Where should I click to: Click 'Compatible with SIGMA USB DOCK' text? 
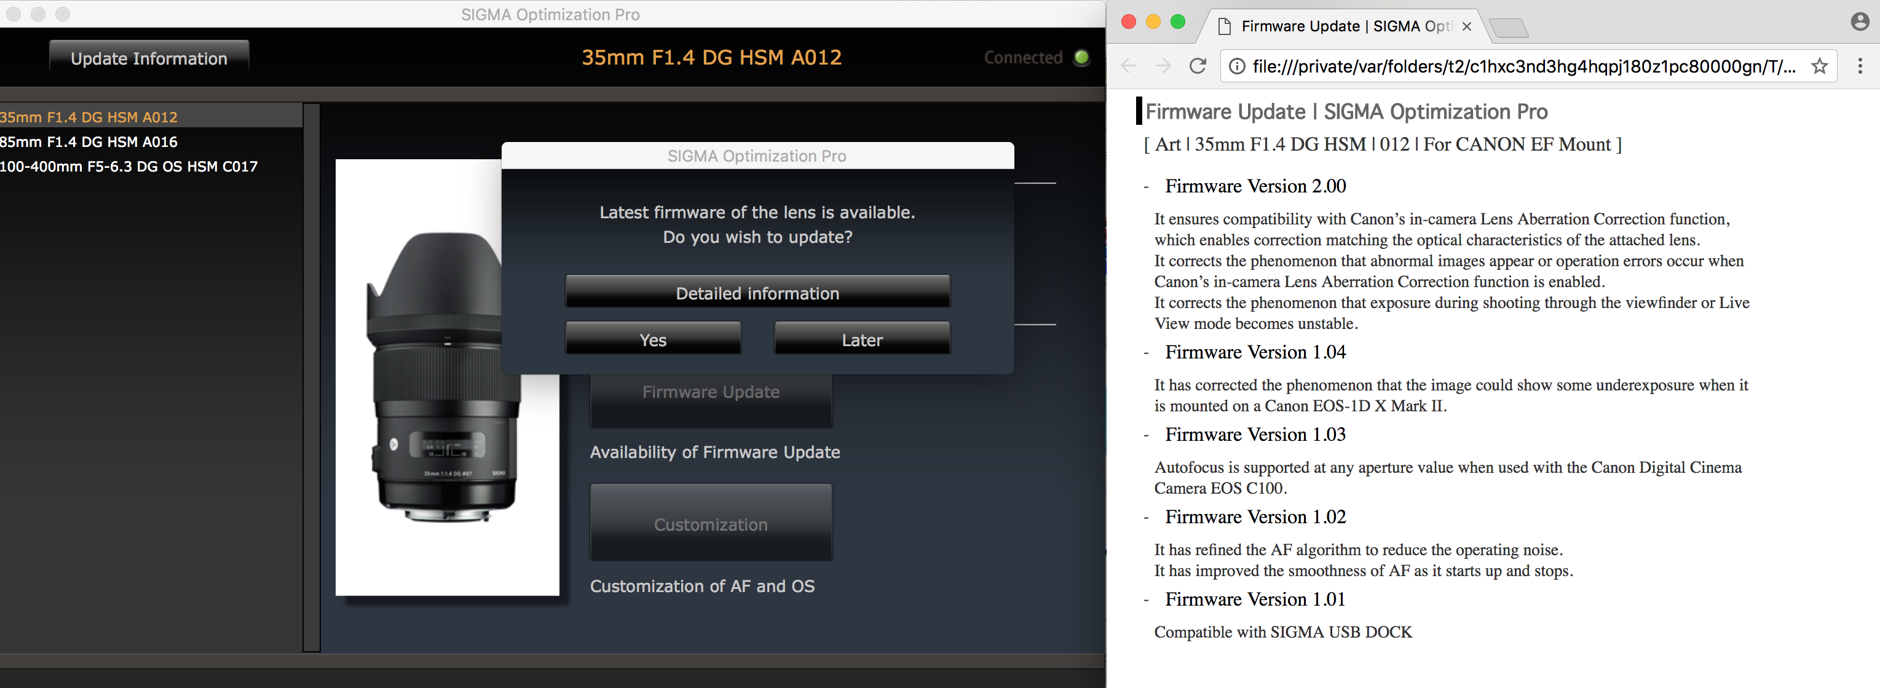click(1283, 632)
